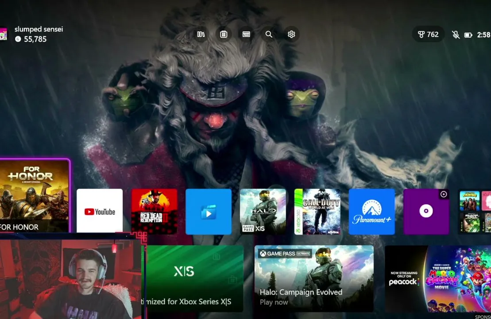Launch the For Honor game tile
This screenshot has width=491, height=319.
35,196
